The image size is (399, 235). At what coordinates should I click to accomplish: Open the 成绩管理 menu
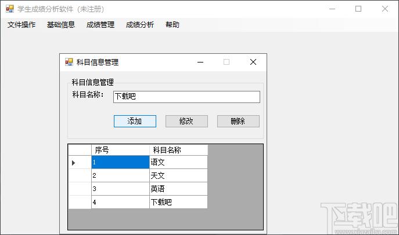[x=100, y=24]
